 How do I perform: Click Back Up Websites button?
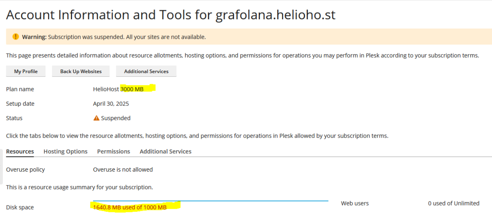81,71
